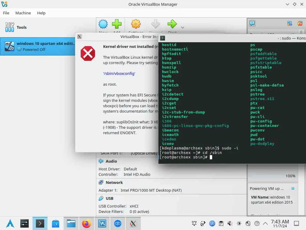The height and width of the screenshot is (230, 306).
Task: Open clipboard tray icon
Action: [x=221, y=223]
